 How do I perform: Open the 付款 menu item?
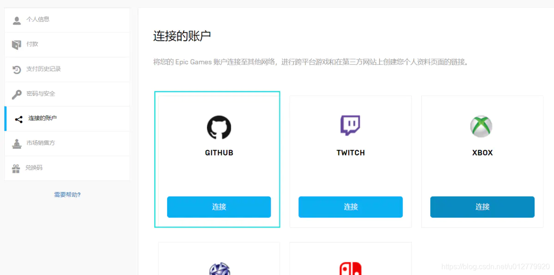[67, 45]
